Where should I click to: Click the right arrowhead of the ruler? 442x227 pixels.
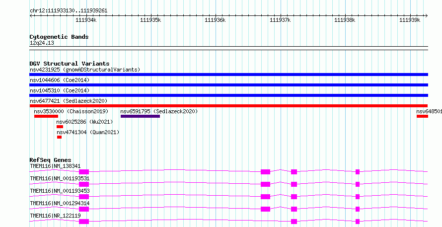[427, 16]
